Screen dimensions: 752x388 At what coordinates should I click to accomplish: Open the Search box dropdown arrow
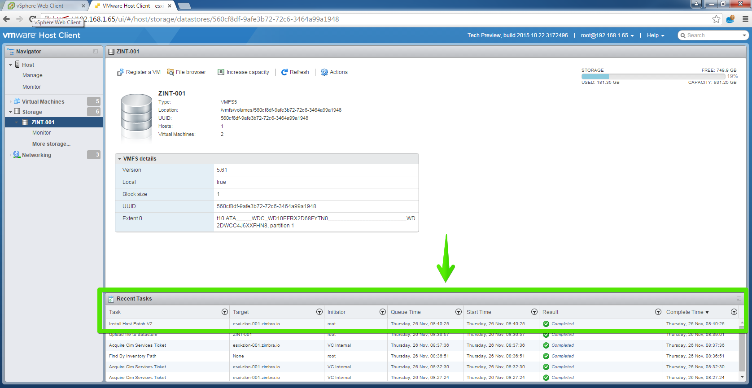point(744,35)
